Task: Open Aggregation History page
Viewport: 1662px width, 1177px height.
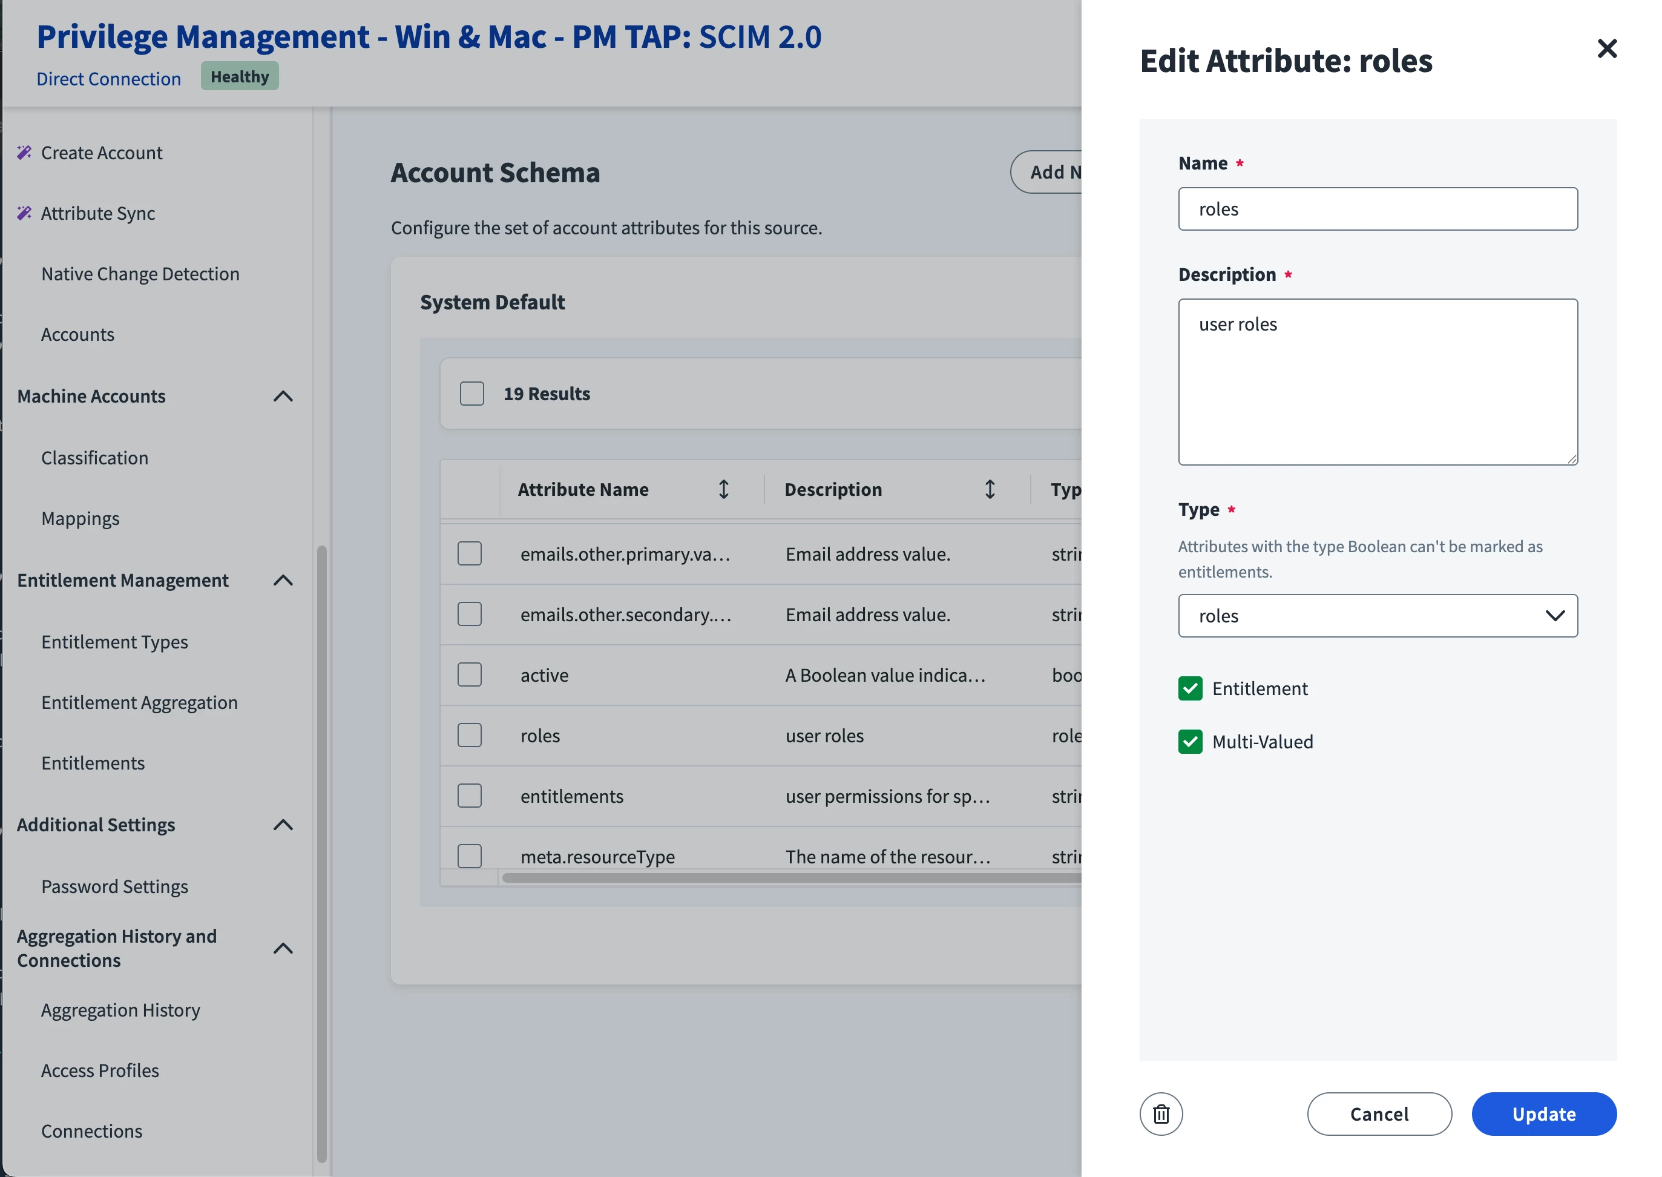Action: coord(120,1009)
